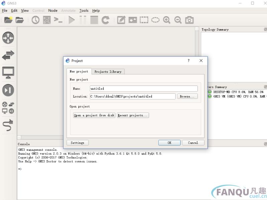
Task: Open the Manage snapshots clock icon
Action: click(x=35, y=20)
